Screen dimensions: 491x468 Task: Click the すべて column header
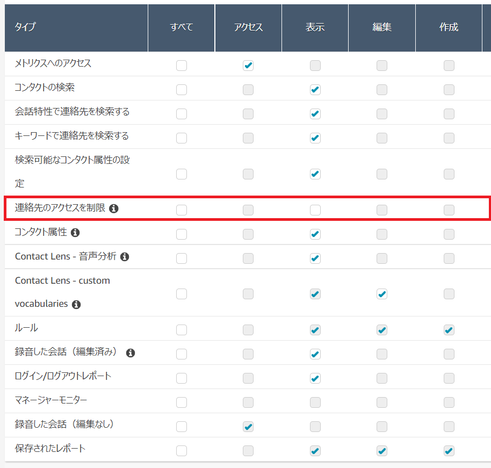tap(182, 28)
